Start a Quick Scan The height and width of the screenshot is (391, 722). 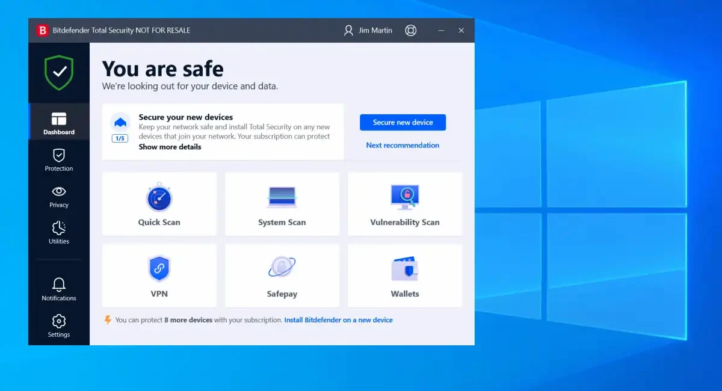pos(159,204)
